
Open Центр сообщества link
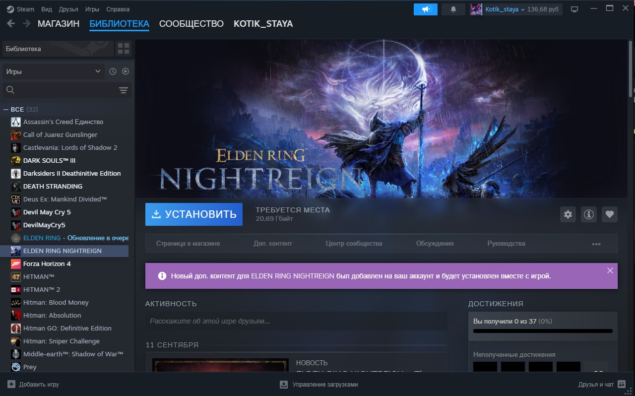point(354,244)
